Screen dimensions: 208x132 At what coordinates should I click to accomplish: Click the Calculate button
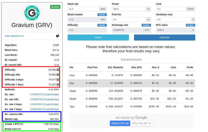click(164, 37)
